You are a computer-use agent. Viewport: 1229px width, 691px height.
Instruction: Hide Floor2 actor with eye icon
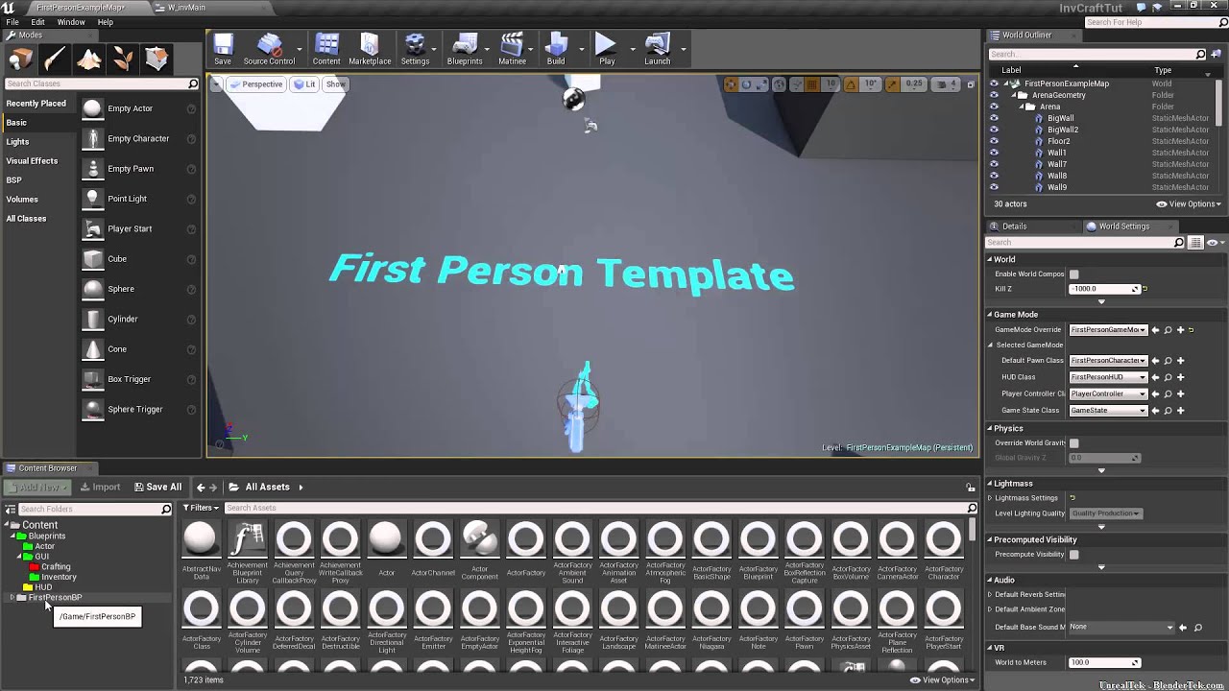pos(994,141)
